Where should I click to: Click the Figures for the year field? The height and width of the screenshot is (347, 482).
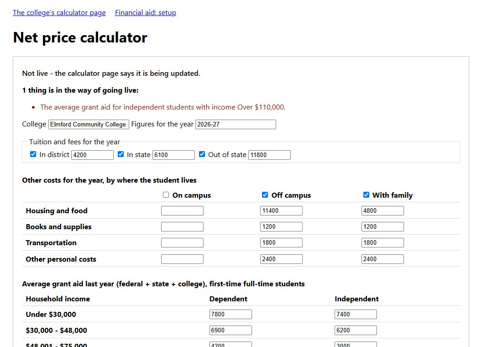[236, 124]
